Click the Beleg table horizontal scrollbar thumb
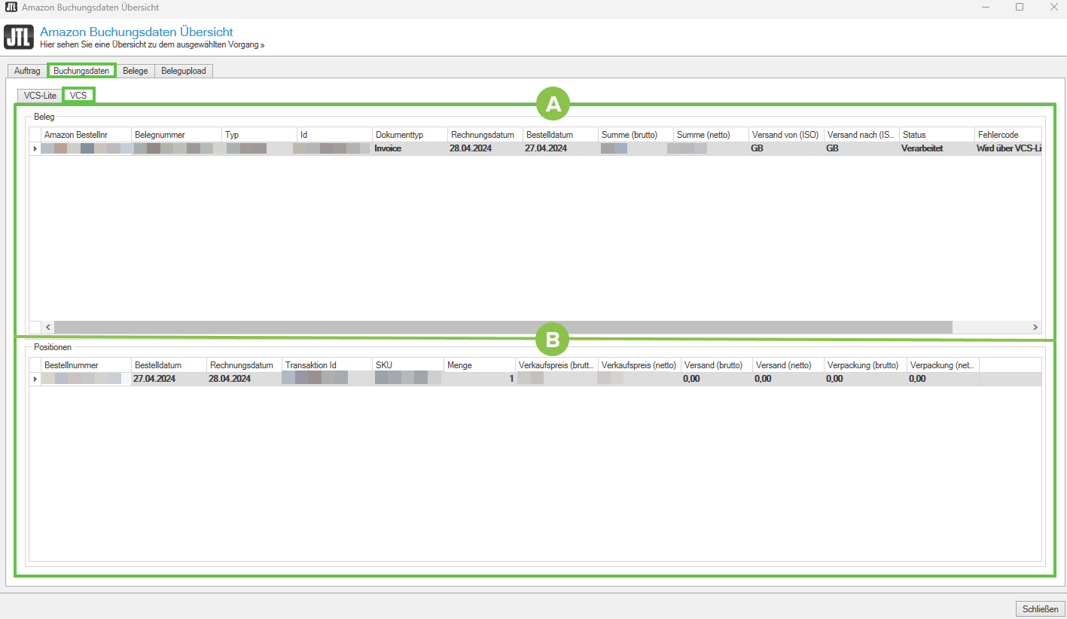1067x619 pixels. (502, 327)
